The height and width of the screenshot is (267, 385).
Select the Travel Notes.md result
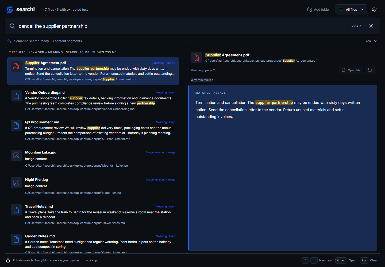point(93,215)
